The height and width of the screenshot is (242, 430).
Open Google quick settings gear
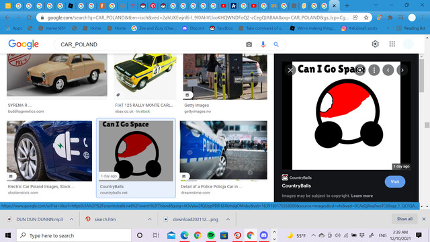click(375, 44)
